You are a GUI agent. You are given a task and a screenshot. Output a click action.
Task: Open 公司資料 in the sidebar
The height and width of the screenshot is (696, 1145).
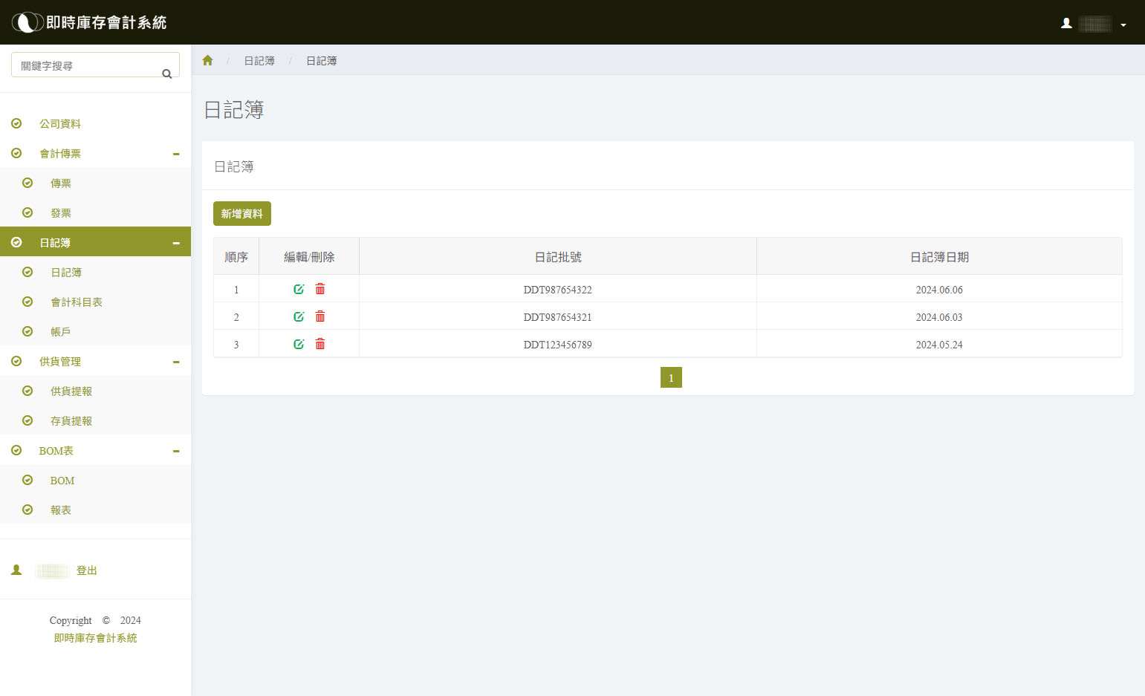[60, 124]
